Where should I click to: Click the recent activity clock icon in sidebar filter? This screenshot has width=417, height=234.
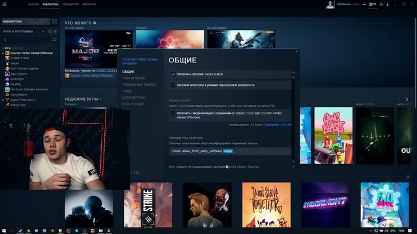pos(50,31)
